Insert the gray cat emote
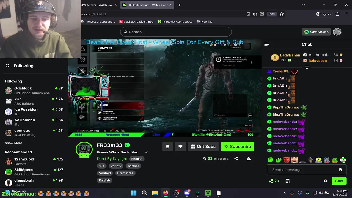 coord(327,160)
